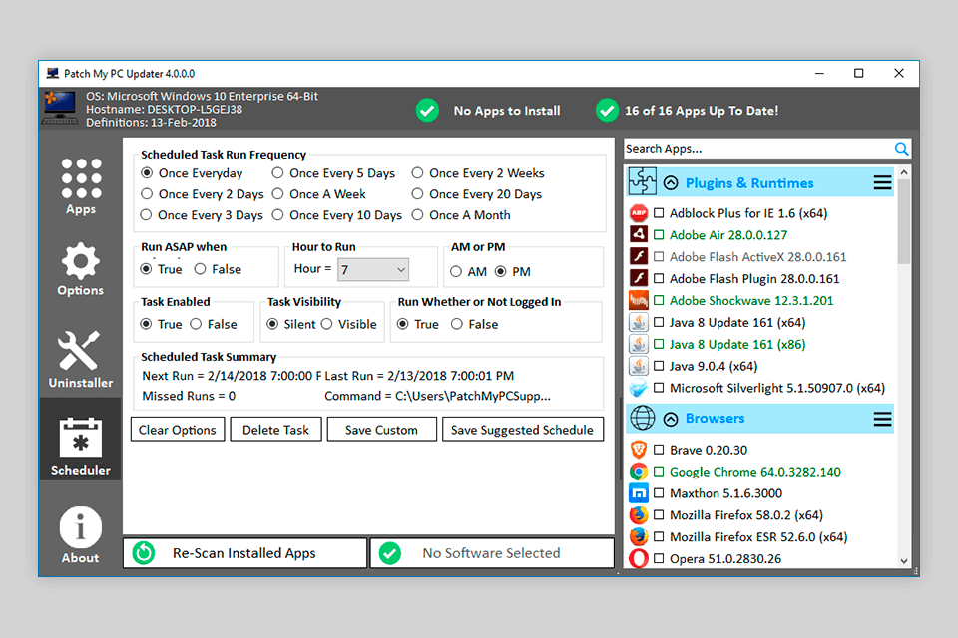This screenshot has width=958, height=638.
Task: Check the Brave 0.20.30 checkbox
Action: [x=659, y=450]
